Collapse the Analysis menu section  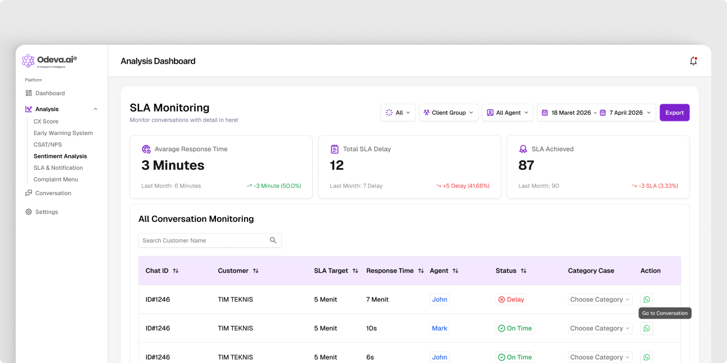(95, 109)
